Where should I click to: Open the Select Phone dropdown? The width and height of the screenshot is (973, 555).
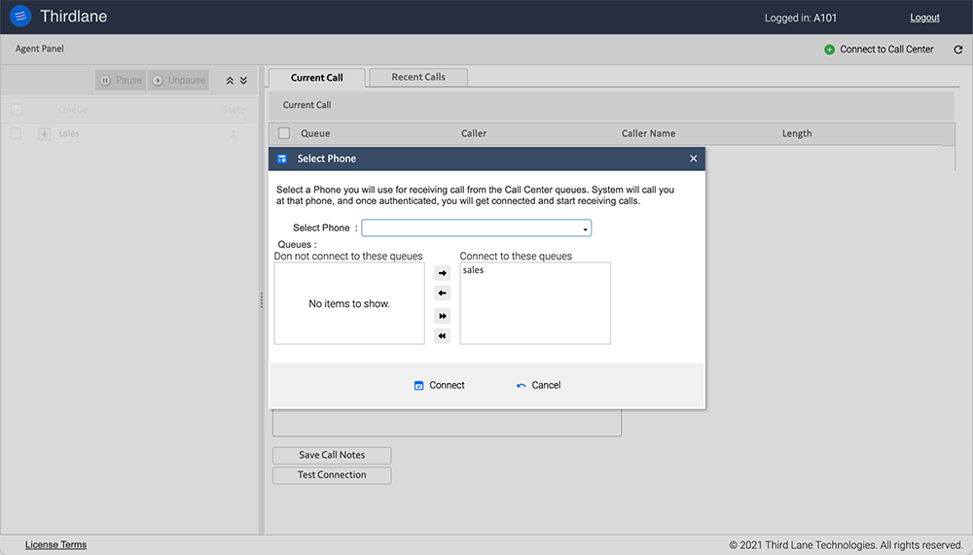(477, 228)
